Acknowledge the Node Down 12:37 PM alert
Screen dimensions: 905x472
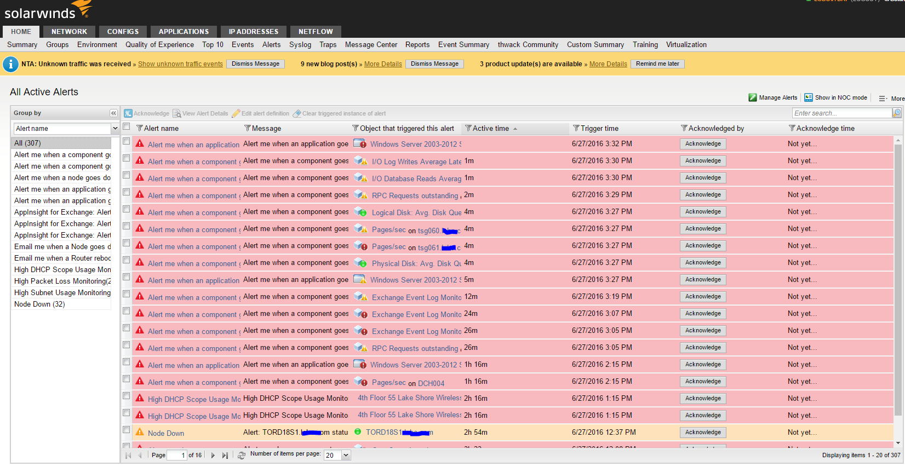(703, 433)
